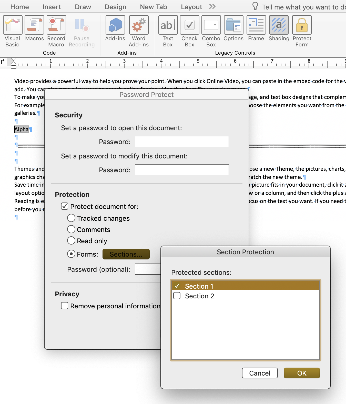Click the Section Protection dialog title

pos(245,252)
